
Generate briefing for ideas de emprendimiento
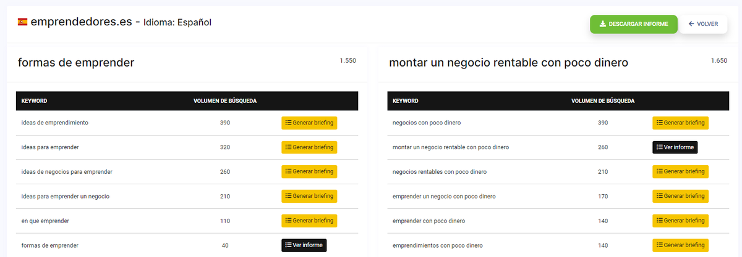309,123
